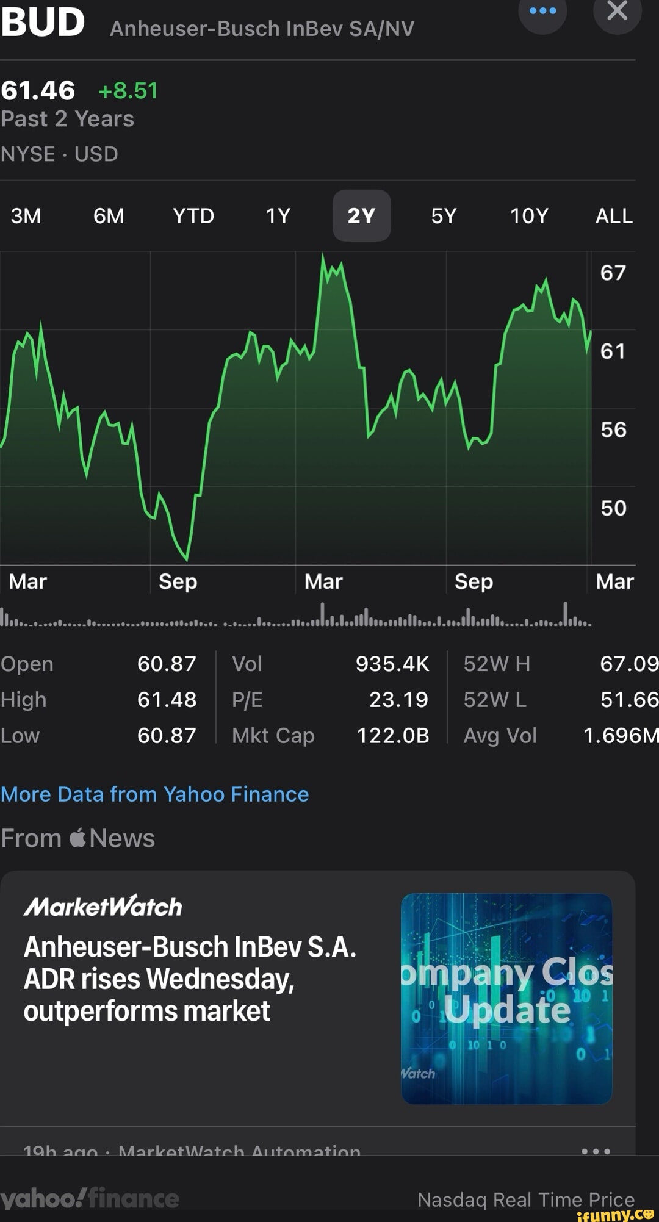Tap the MarketWatch logo in news card
The image size is (659, 1222).
click(x=103, y=907)
